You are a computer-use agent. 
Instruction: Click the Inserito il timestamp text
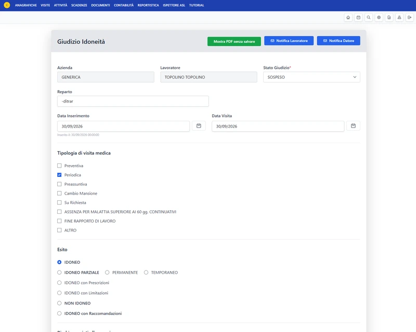coord(79,135)
